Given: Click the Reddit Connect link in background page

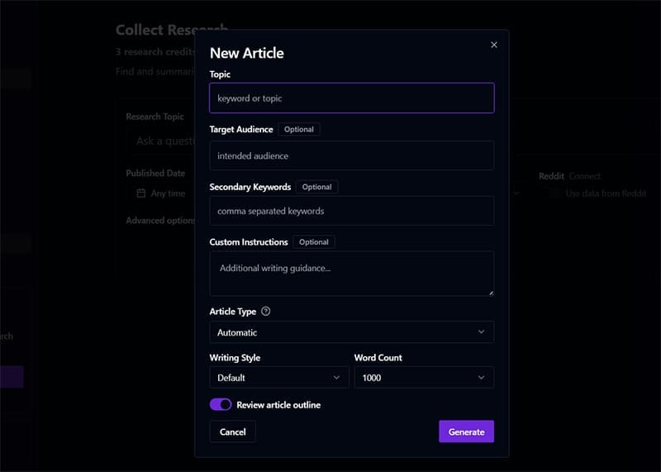Looking at the screenshot, I should click(585, 176).
